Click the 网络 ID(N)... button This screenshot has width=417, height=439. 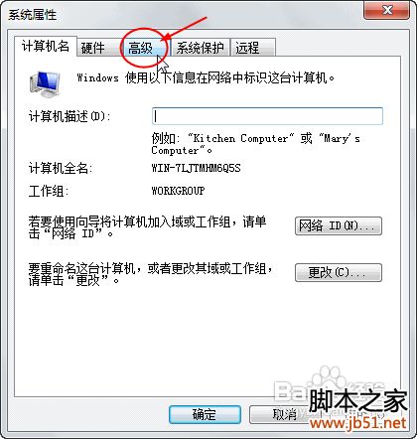339,226
